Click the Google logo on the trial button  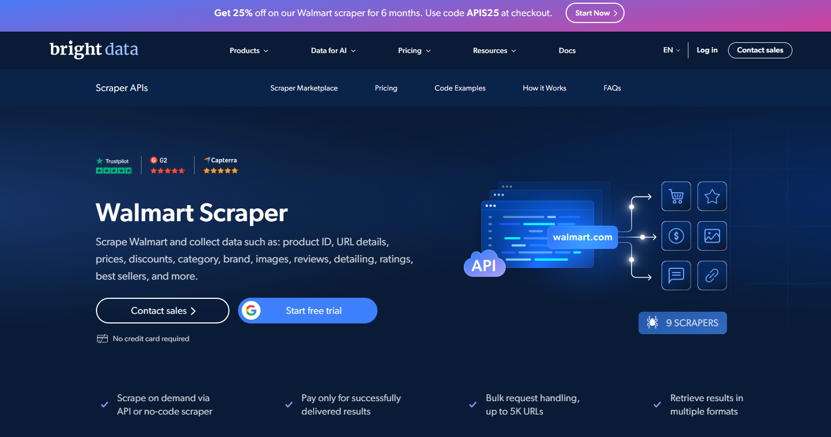pos(251,310)
